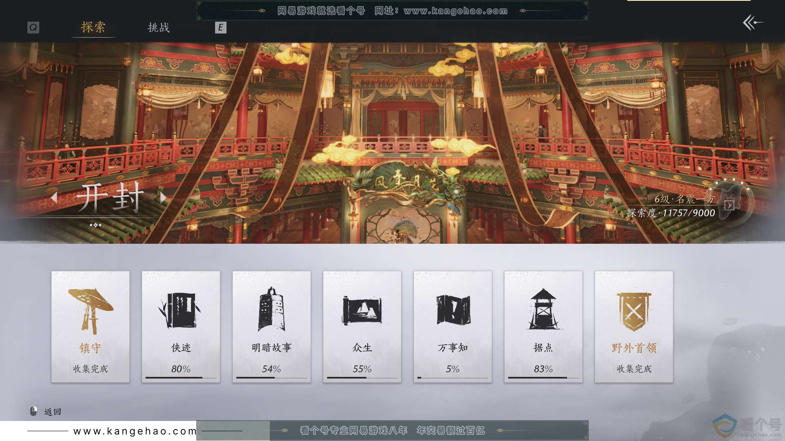Click the 开封 palace banner image

pyautogui.click(x=392, y=143)
